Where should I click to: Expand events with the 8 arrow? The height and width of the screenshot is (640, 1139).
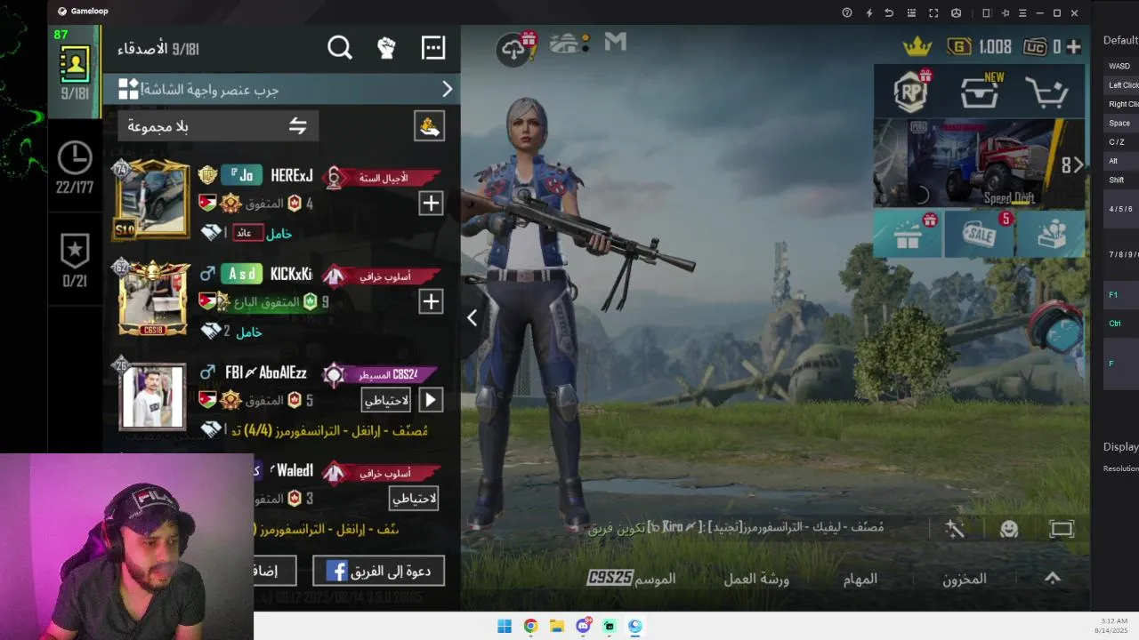[1073, 165]
